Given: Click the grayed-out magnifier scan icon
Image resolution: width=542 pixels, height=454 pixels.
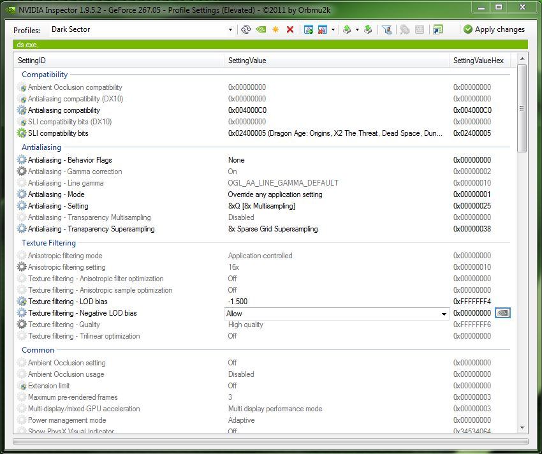Looking at the screenshot, I should click(404, 30).
